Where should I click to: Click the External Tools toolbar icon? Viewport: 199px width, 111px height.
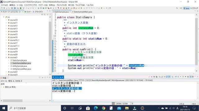49,8
